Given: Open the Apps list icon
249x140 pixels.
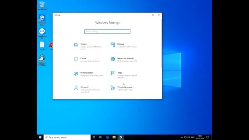Looking at the screenshot, I should 113,73.
